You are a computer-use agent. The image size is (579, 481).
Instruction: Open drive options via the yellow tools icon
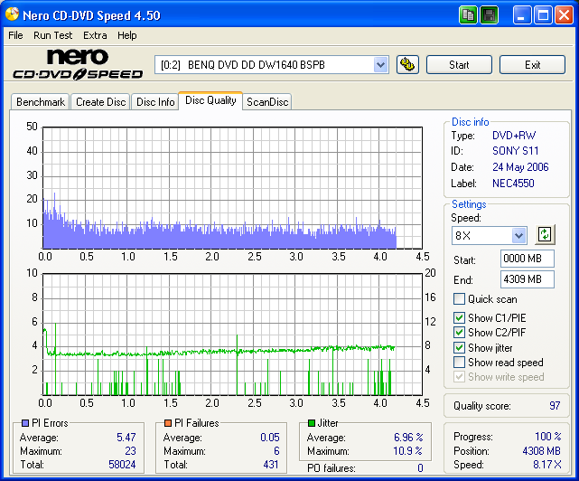[408, 64]
